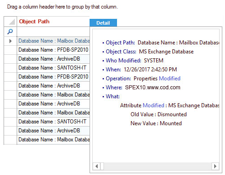Click the horizontal scrollbar track in the Detail pane
The height and width of the screenshot is (175, 225).
(157, 166)
